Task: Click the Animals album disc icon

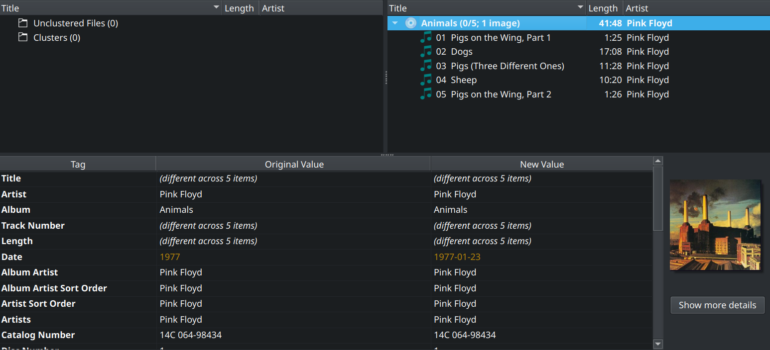Action: pyautogui.click(x=411, y=23)
